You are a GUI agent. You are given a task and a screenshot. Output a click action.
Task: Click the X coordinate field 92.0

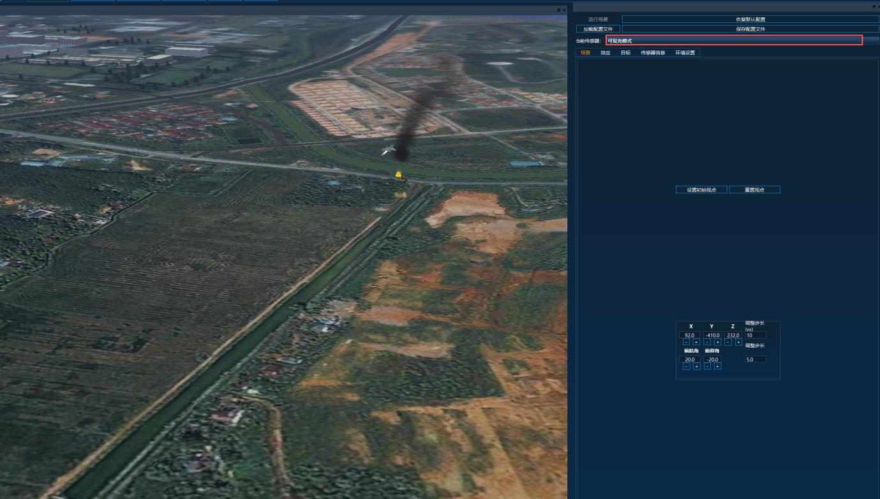point(689,335)
